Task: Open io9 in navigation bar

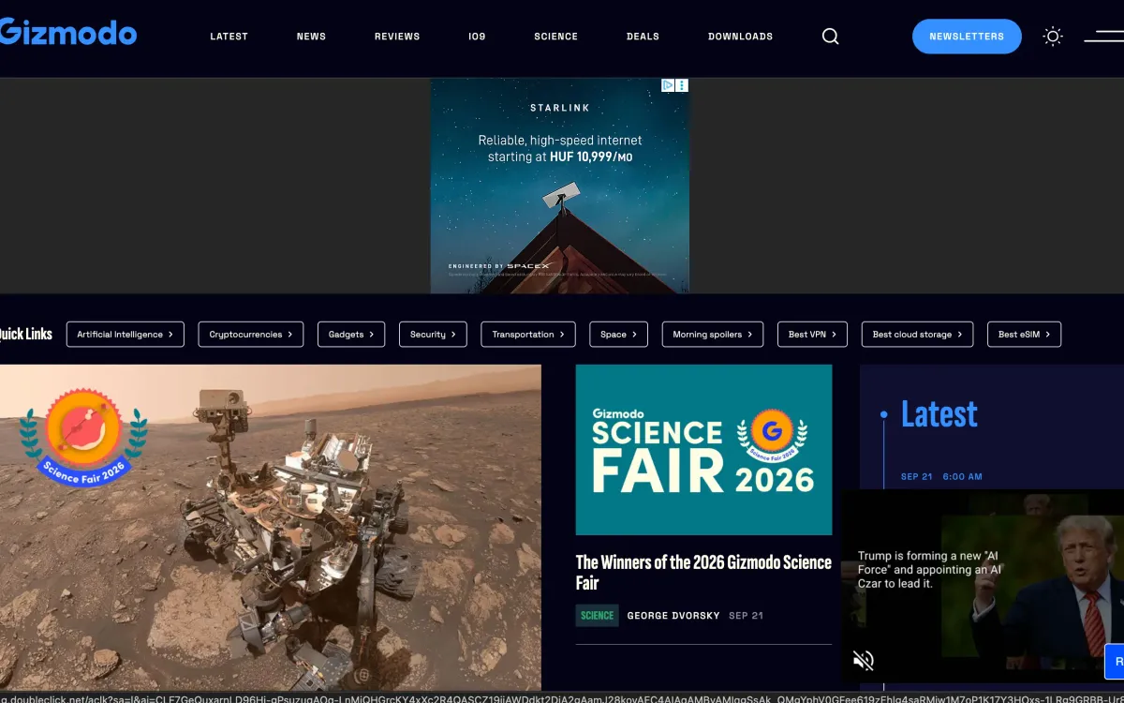Action: tap(477, 37)
